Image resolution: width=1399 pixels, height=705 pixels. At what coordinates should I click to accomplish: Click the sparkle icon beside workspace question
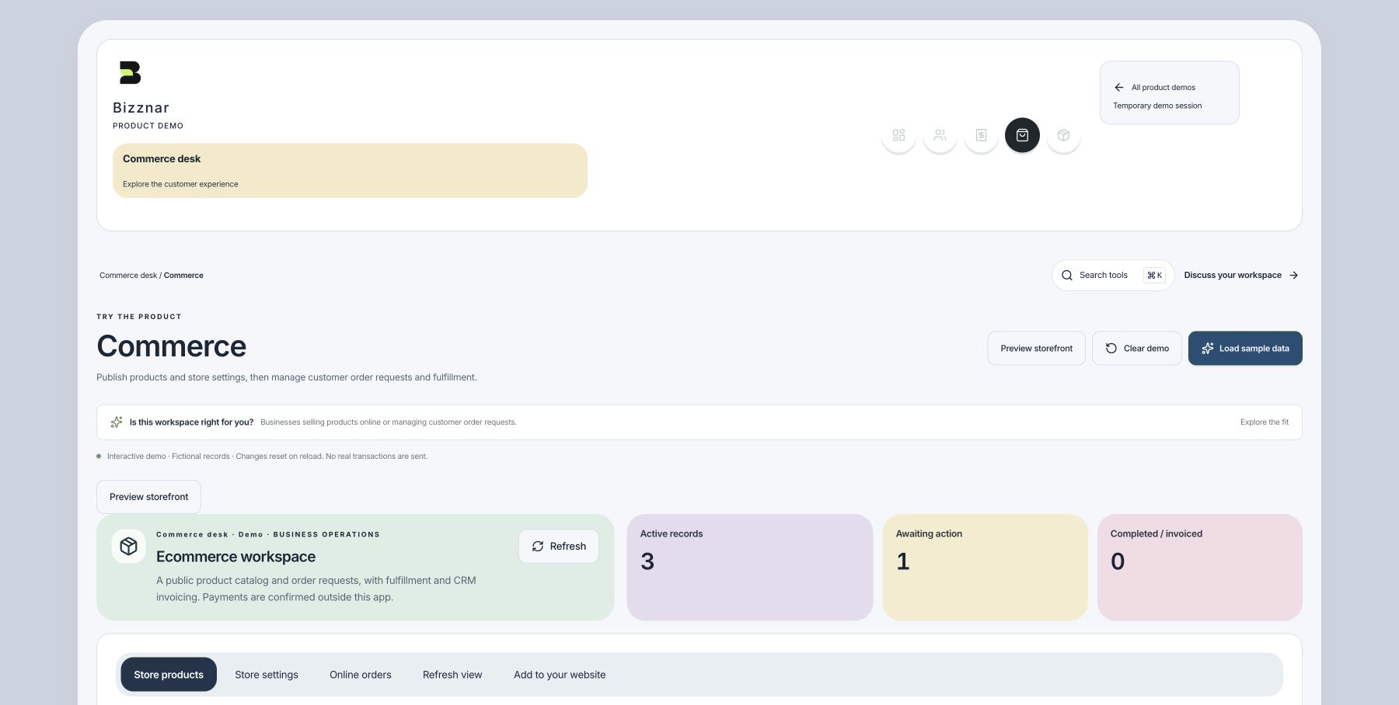click(117, 422)
